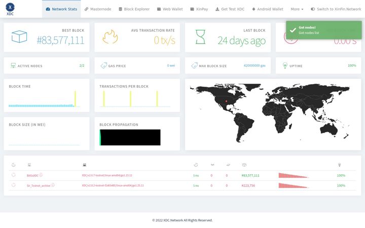Click the Active Nodes monitor icon
This screenshot has height=228, width=365.
13,65
